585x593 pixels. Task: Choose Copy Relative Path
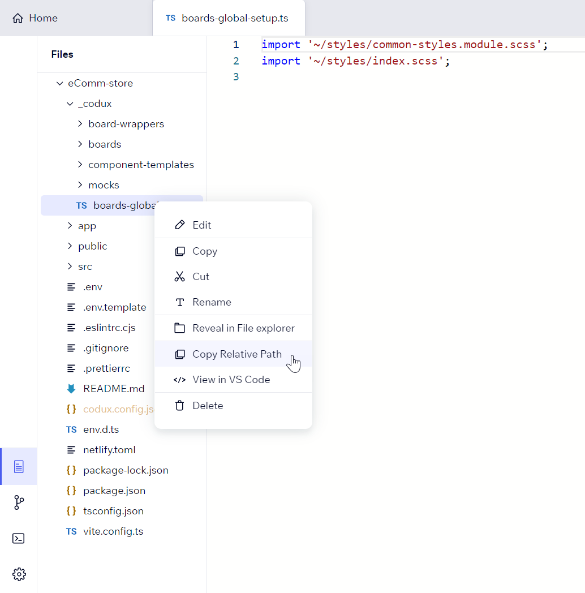click(x=233, y=354)
